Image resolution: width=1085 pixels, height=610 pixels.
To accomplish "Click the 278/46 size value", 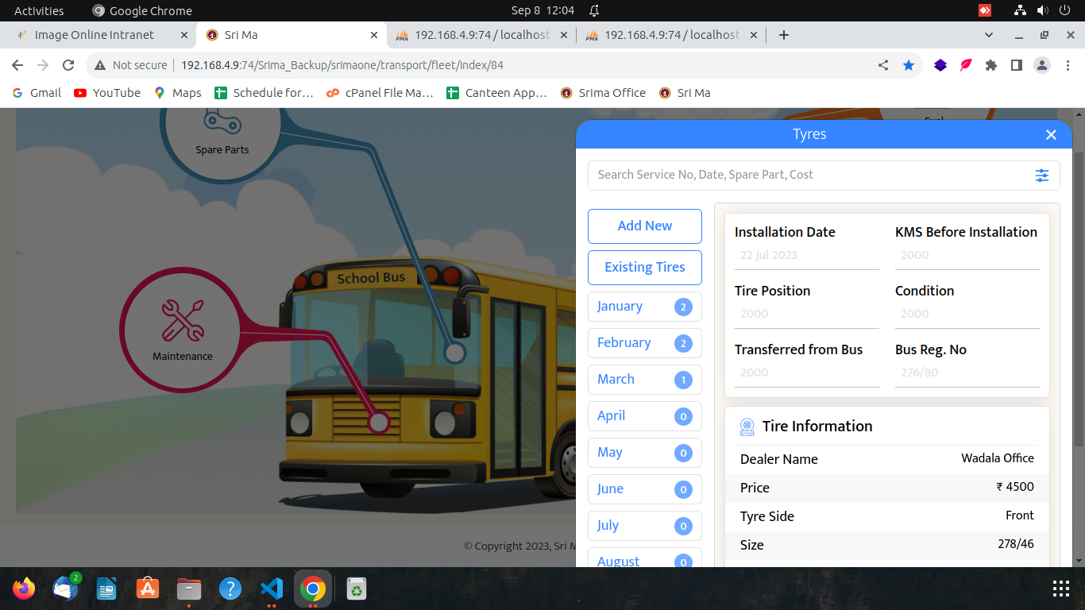I will coord(1016,544).
